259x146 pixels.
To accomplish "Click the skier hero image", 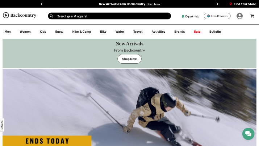I will 129,108.
